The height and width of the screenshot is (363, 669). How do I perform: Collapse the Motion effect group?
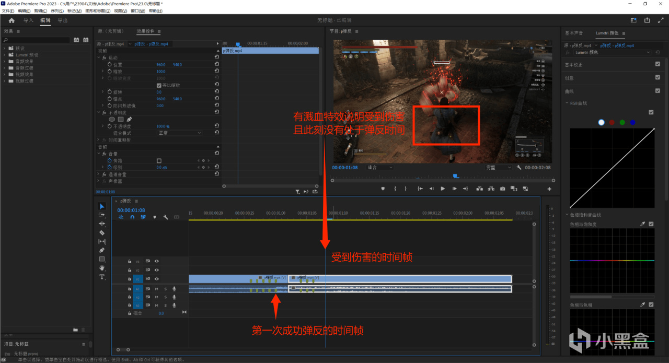coord(98,57)
